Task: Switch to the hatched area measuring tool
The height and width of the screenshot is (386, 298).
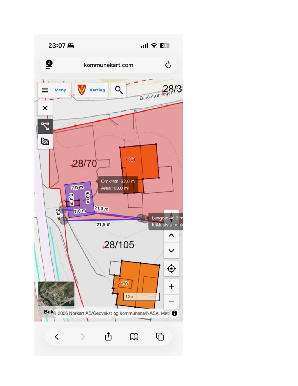Action: (x=45, y=141)
